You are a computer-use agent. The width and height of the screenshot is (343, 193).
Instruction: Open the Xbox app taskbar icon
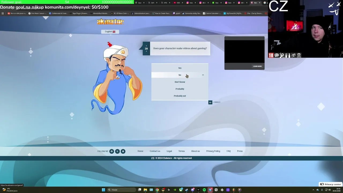[x=181, y=190]
